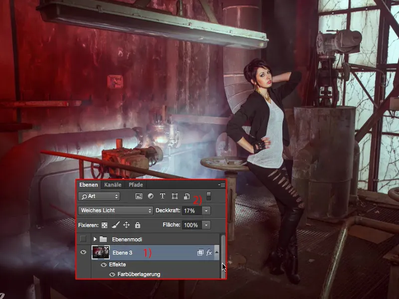Viewport: 399px width, 299px height.
Task: Open the layers panel flyout menu
Action: (x=222, y=185)
